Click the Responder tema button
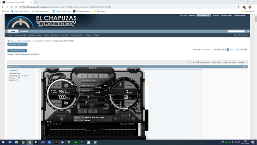 coord(17,50)
